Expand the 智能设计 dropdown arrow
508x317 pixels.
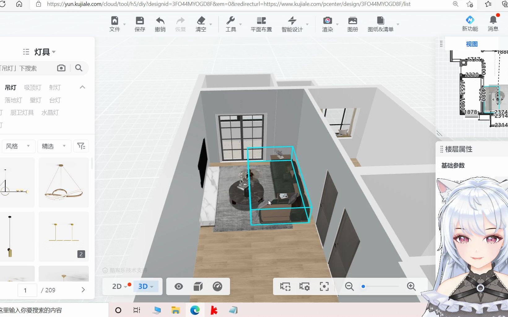[x=307, y=24]
